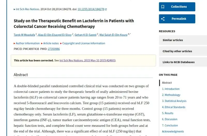Go to 3. Statistical Analysis section

(x=174, y=101)
